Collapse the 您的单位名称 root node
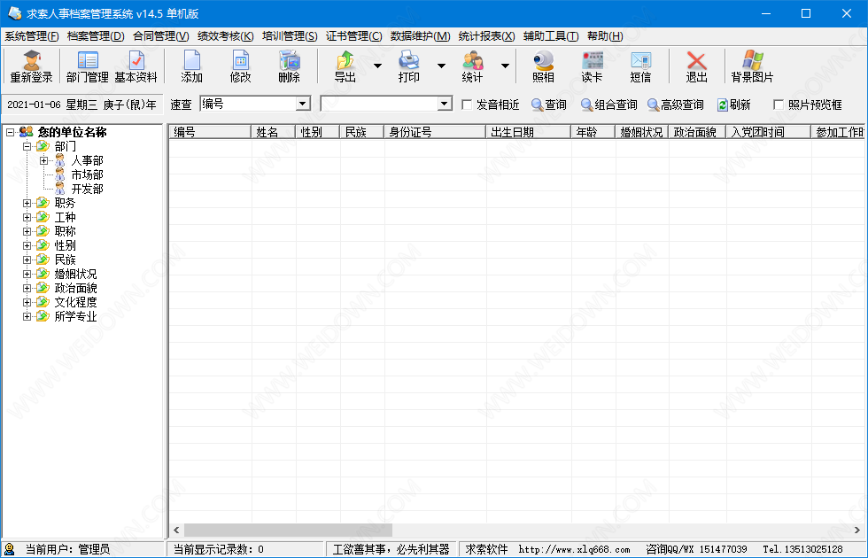868x558 pixels. 11,132
